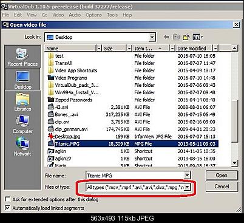
Task: Open the Help menu
Action: (x=127, y=15)
